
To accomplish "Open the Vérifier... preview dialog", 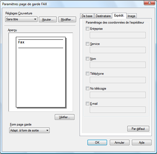I will pos(65,117).
